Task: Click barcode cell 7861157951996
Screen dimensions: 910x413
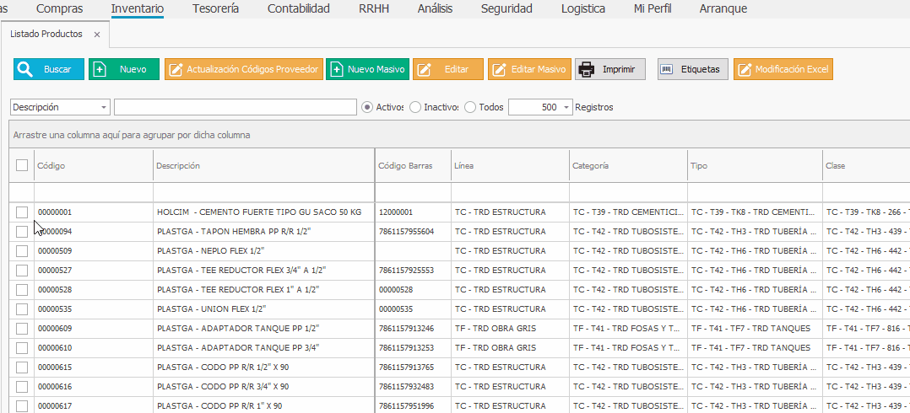Action: tap(414, 406)
